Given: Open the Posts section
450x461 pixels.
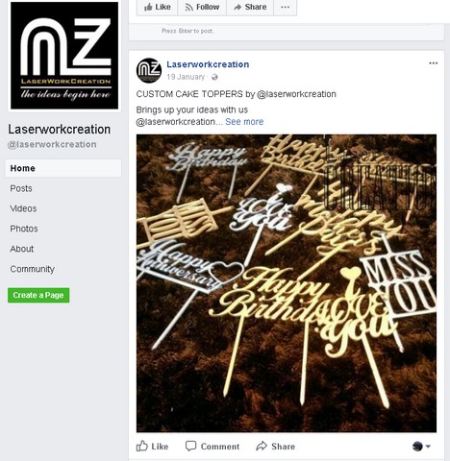Looking at the screenshot, I should [x=21, y=188].
